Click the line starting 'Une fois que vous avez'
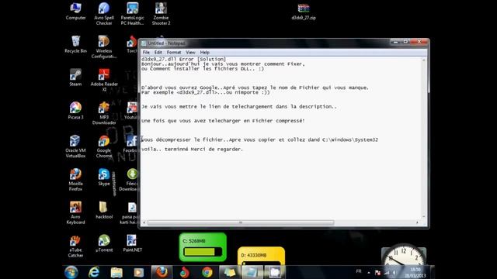 click(223, 121)
